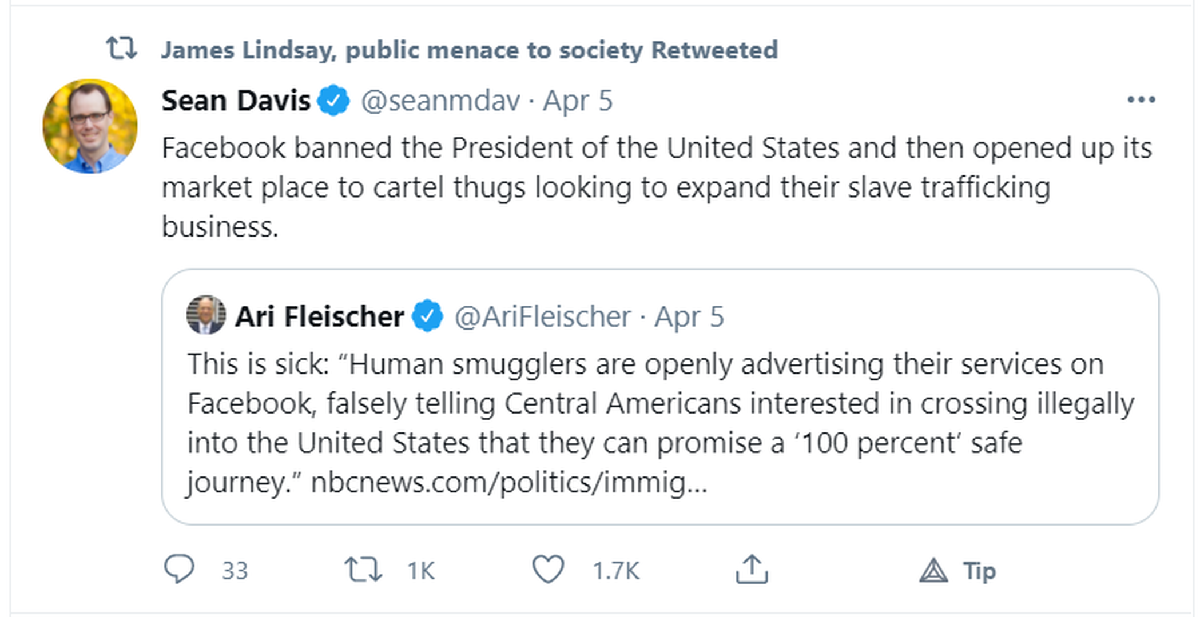
Task: Open the Sean Davis display name
Action: 236,101
